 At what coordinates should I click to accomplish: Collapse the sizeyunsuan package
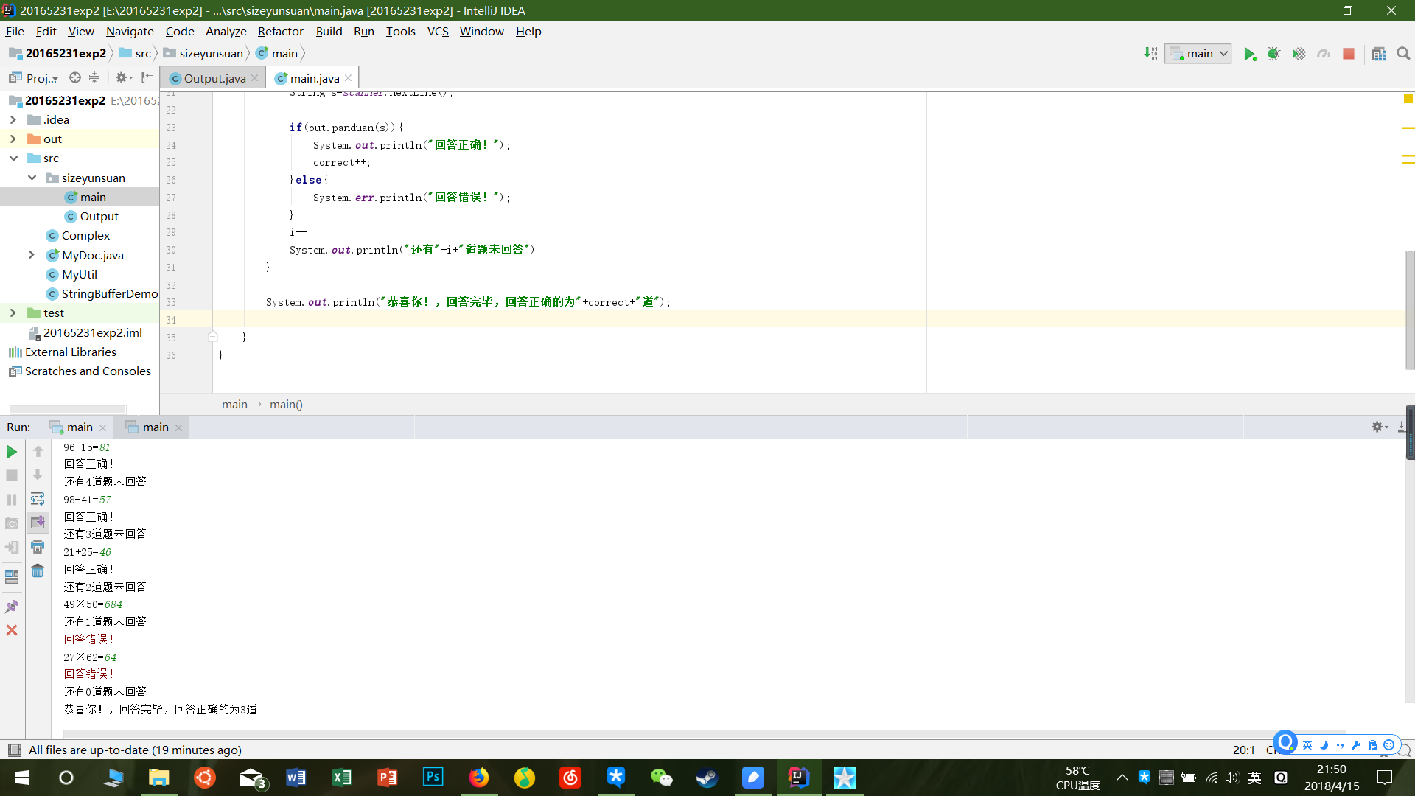click(x=32, y=178)
